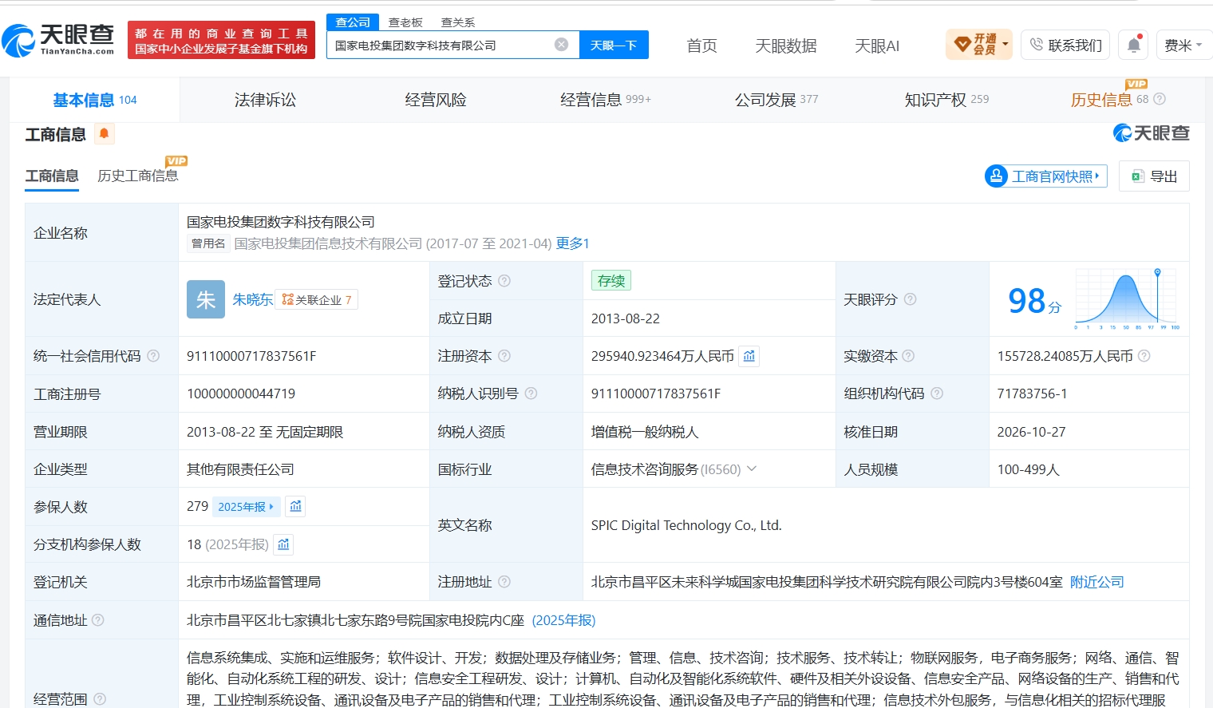Open legal representative 朱晓东 link

252,299
